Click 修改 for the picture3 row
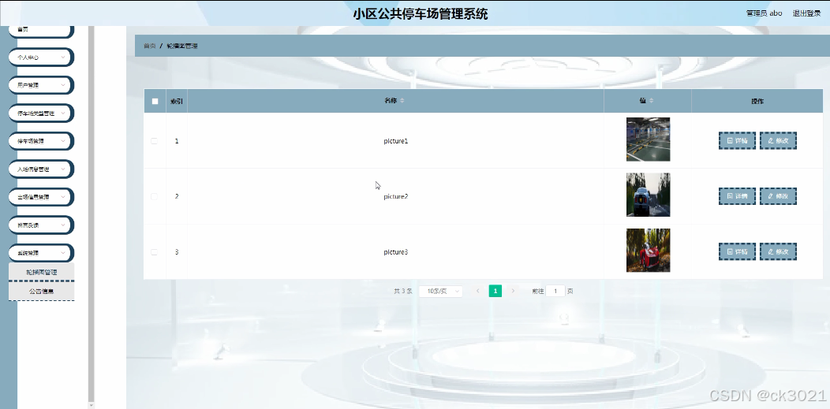This screenshot has width=830, height=409. (778, 252)
